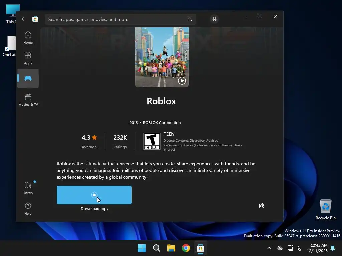Click Microsoft Store taskbar icon
Screen dimensions: 342x256
200,248
